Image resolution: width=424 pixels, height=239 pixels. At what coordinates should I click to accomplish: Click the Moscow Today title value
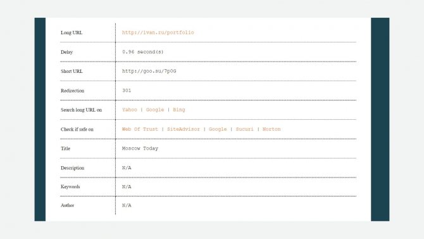[140, 148]
